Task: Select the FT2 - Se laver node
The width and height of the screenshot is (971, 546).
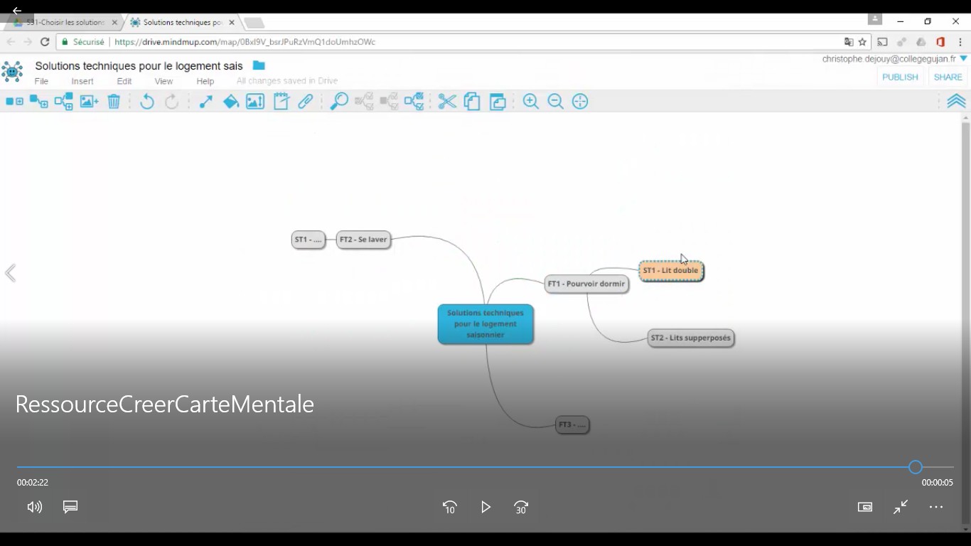Action: click(363, 240)
